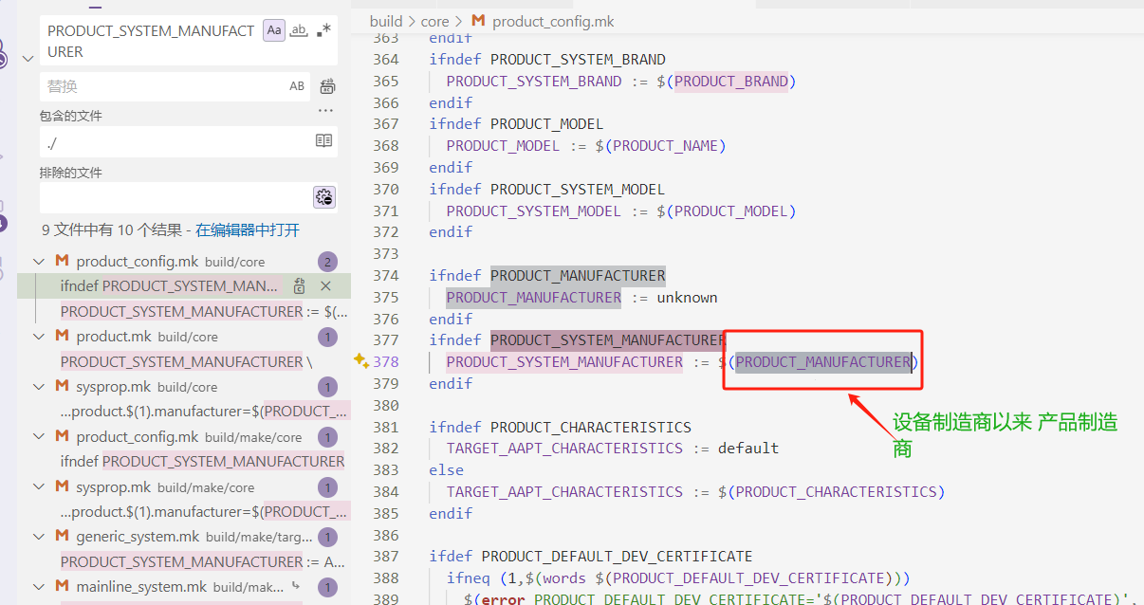Collapse the replace field using its chevron
This screenshot has height=605, width=1144.
click(28, 57)
